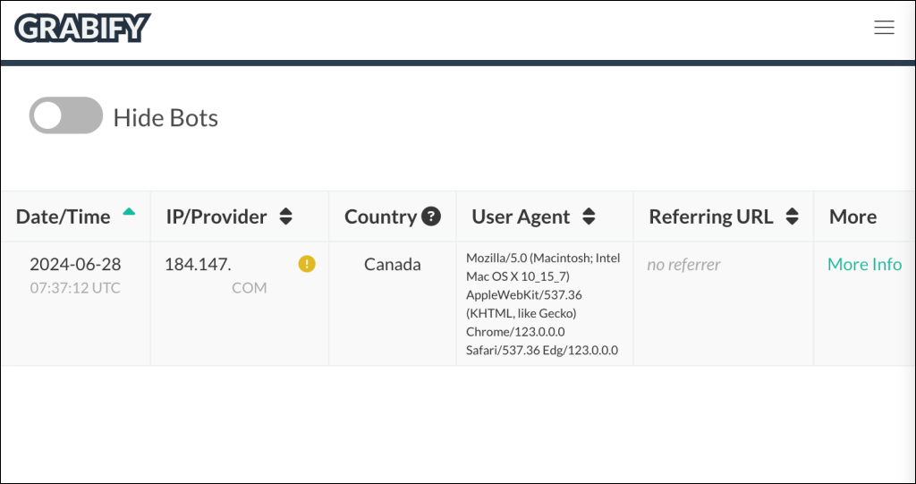
Task: Click the Referring URL sort arrows icon
Action: point(792,217)
